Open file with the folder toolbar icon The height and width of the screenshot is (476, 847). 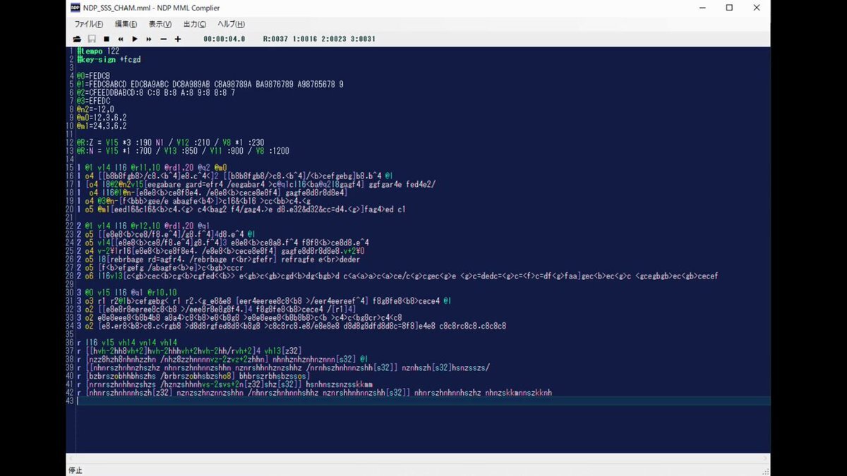[78, 39]
